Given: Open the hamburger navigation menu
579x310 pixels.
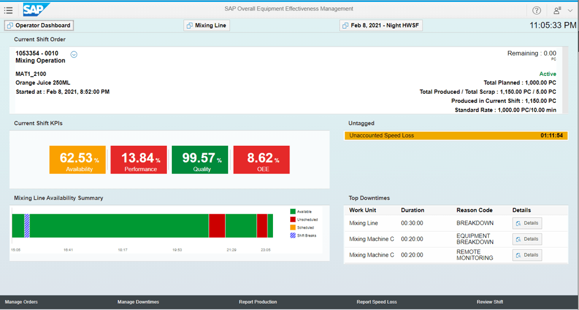Looking at the screenshot, I should [9, 10].
